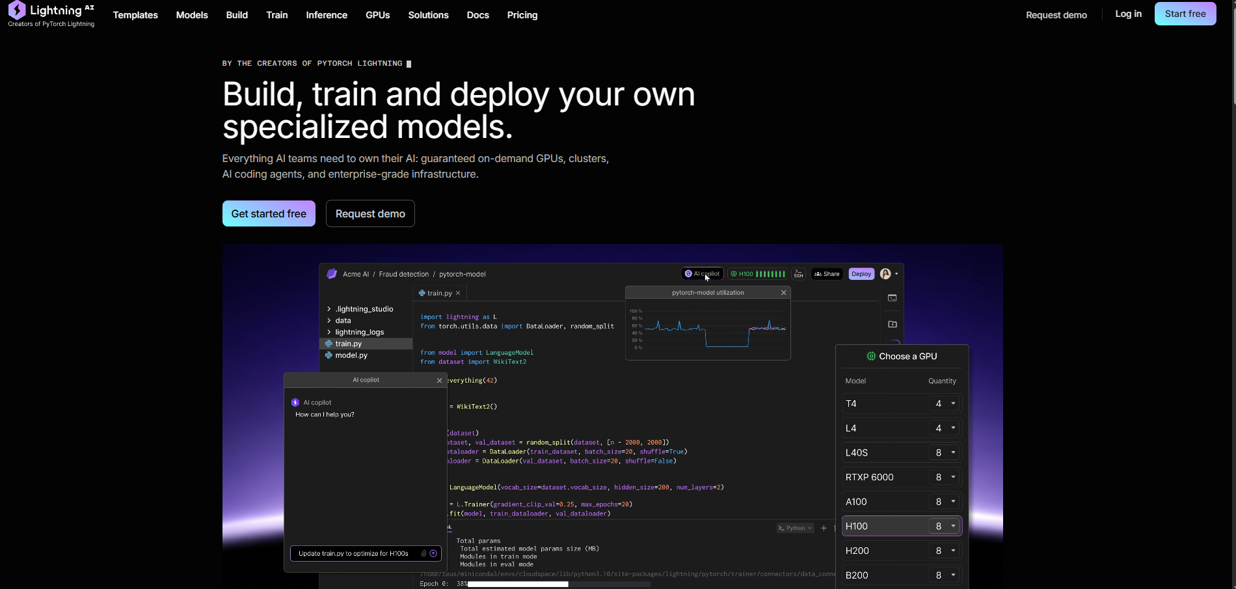Click the send arrow in copilot input
This screenshot has width=1236, height=589.
pos(433,554)
